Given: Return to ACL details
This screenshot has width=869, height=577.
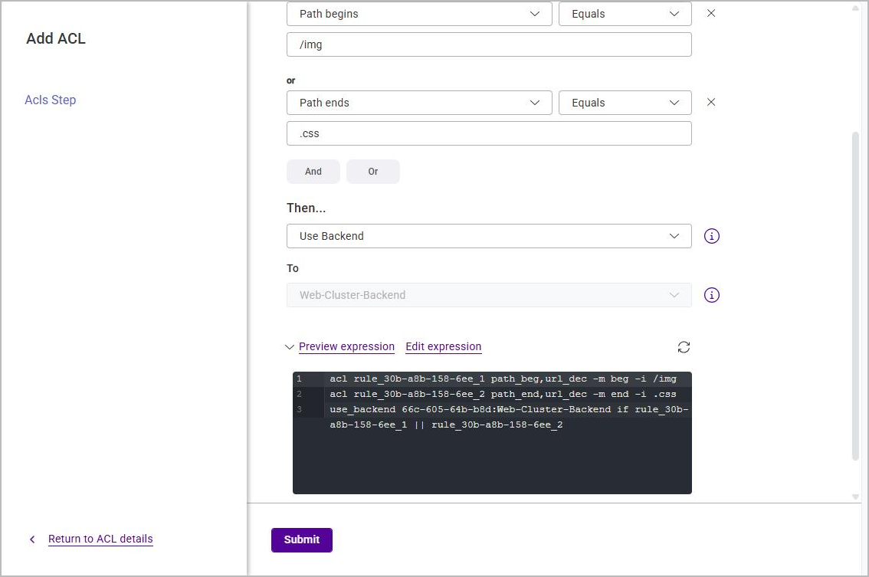Looking at the screenshot, I should click(x=100, y=539).
